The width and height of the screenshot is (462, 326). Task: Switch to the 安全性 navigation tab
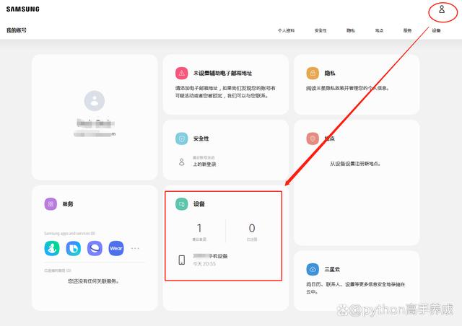point(321,30)
